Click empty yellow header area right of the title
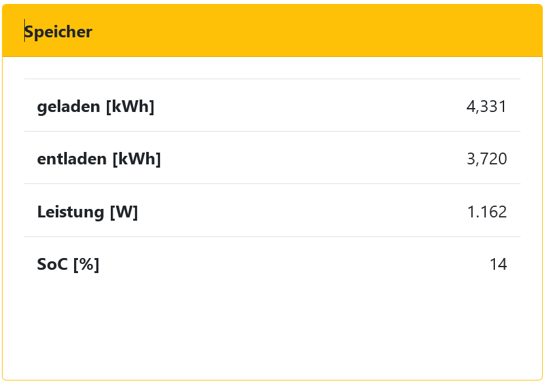The image size is (550, 389). [315, 31]
